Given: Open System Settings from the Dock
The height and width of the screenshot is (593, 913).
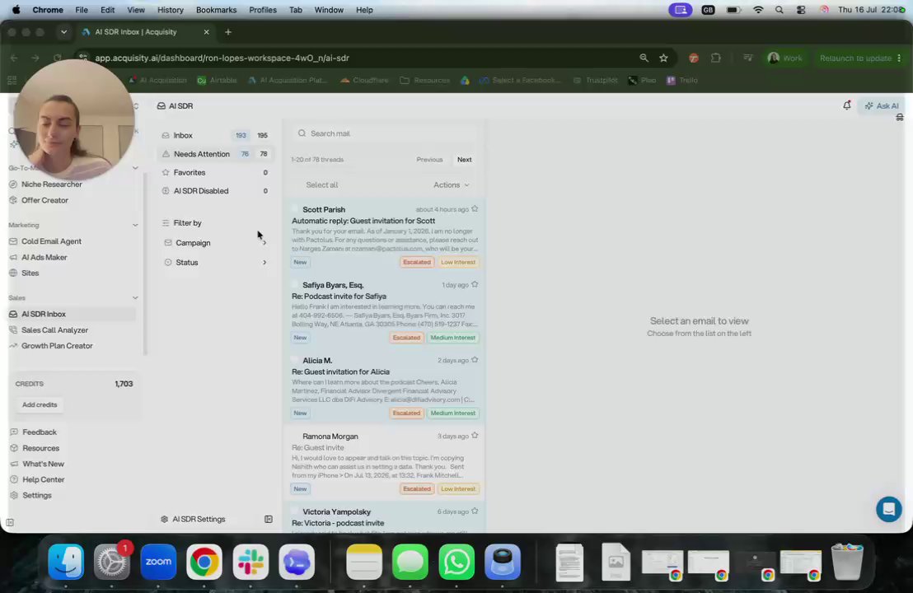Looking at the screenshot, I should pyautogui.click(x=112, y=562).
